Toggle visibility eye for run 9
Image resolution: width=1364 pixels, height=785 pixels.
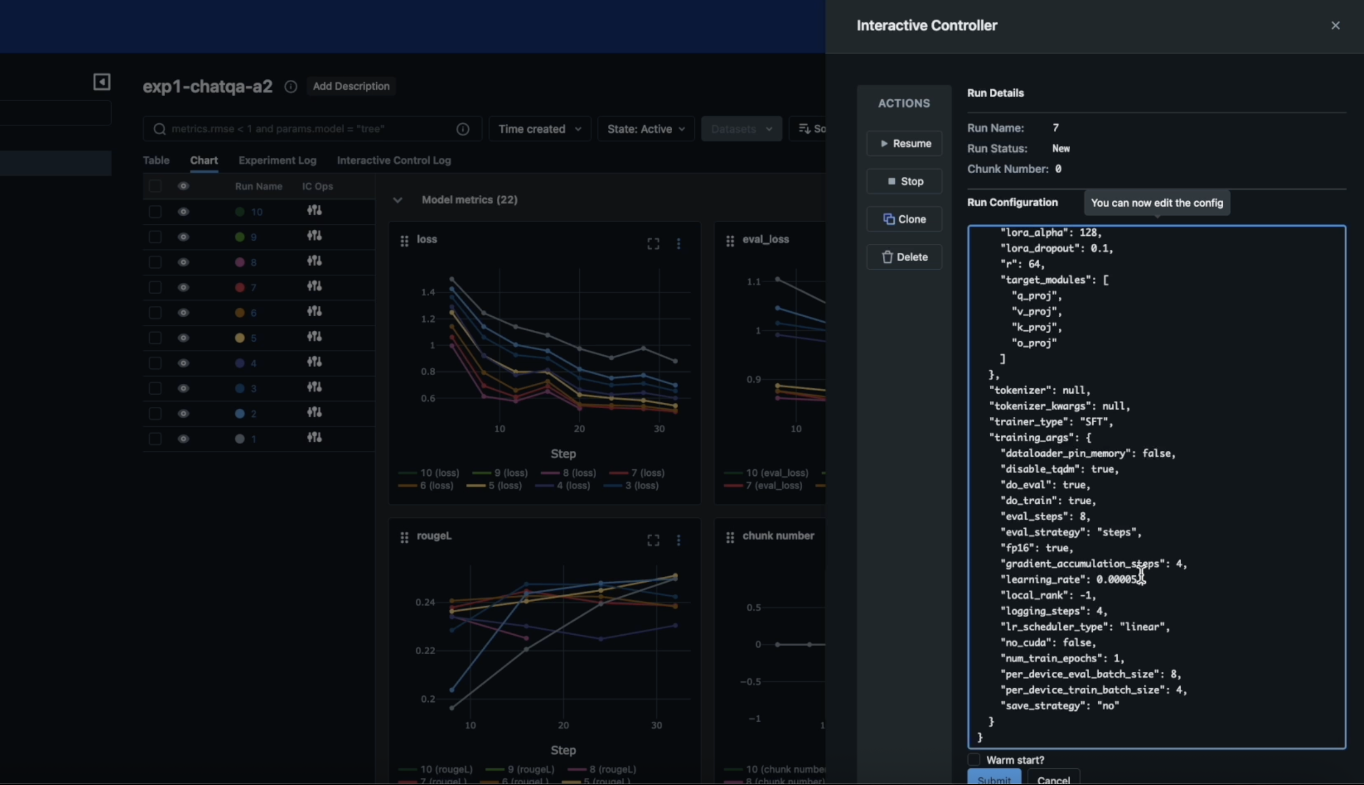tap(183, 237)
